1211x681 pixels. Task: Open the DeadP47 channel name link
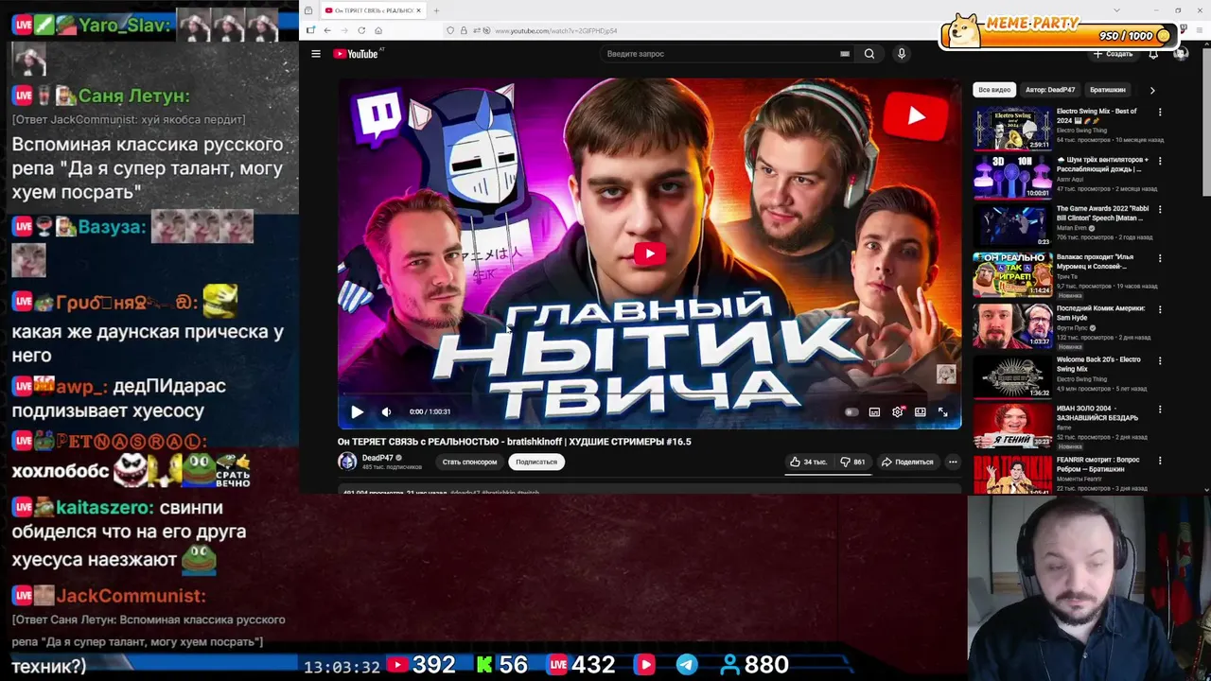tap(377, 458)
